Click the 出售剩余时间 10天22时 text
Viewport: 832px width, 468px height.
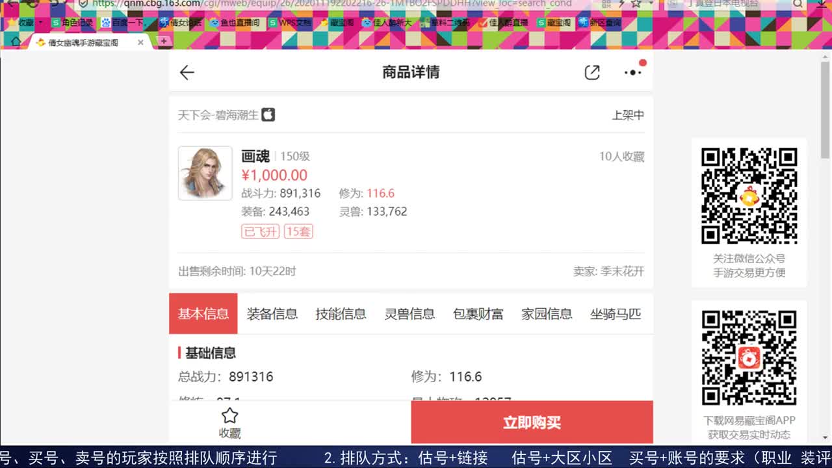tap(237, 271)
